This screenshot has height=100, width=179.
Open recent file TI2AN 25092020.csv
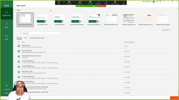click(94, 62)
